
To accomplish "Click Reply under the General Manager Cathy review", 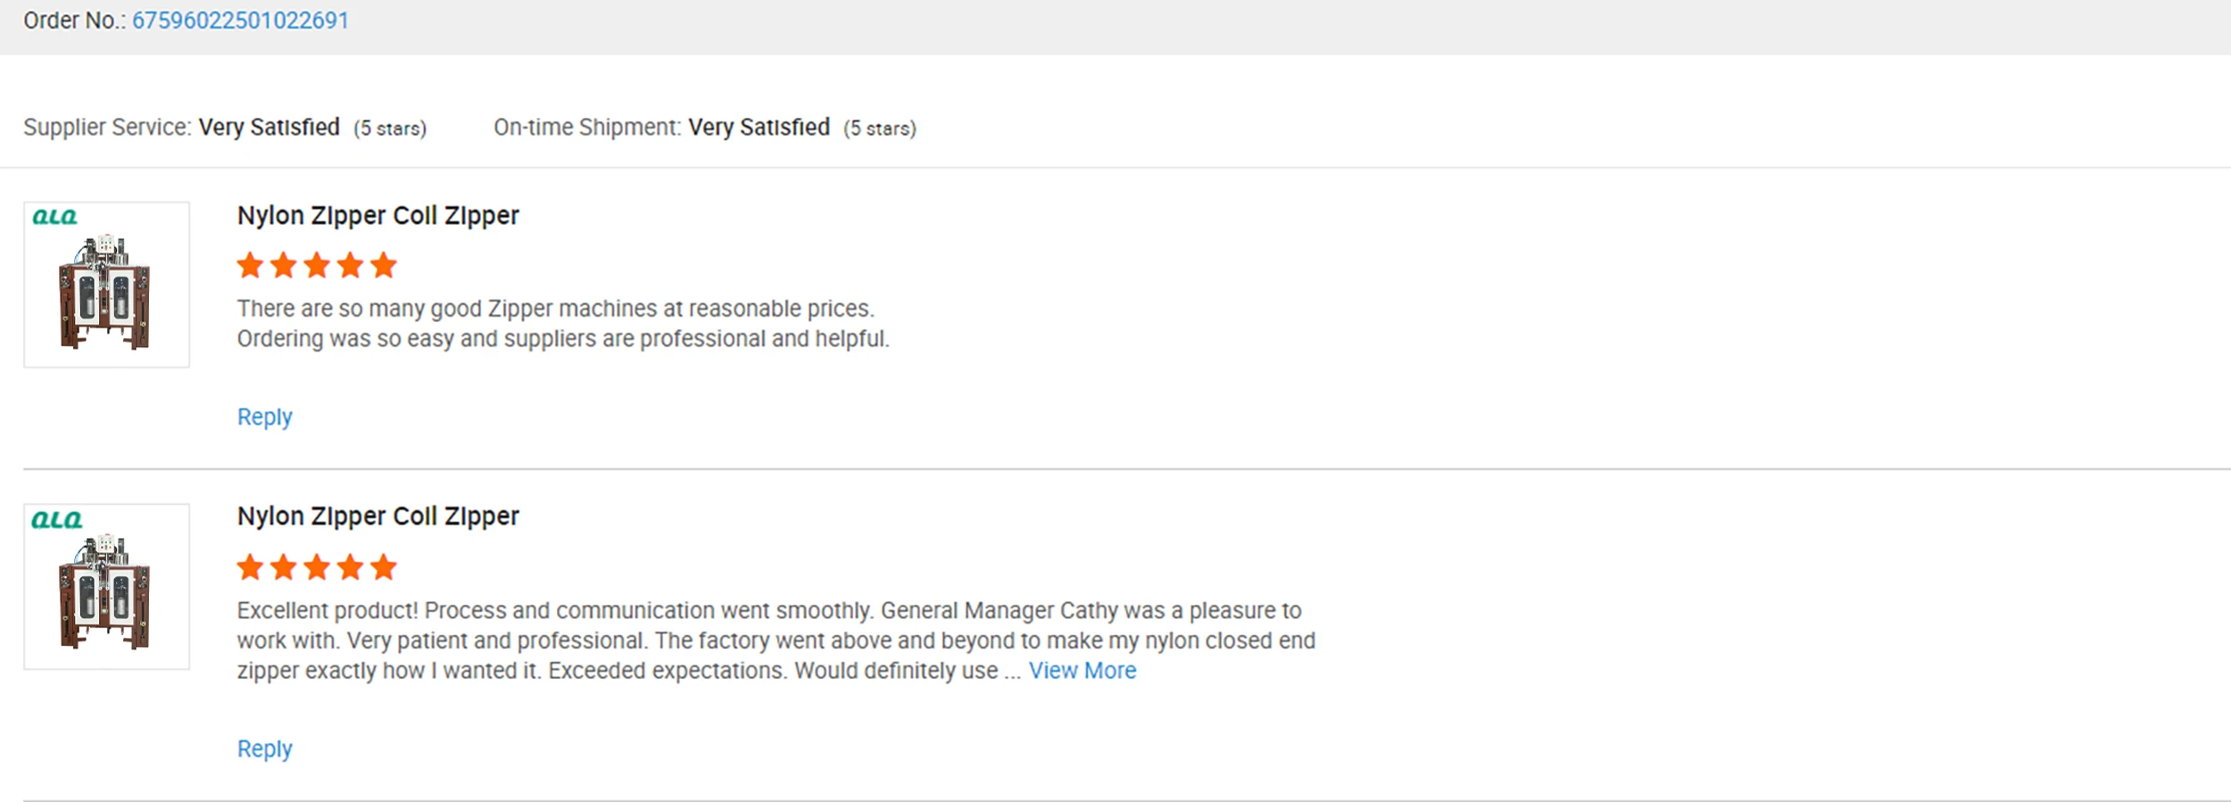I will [x=264, y=748].
